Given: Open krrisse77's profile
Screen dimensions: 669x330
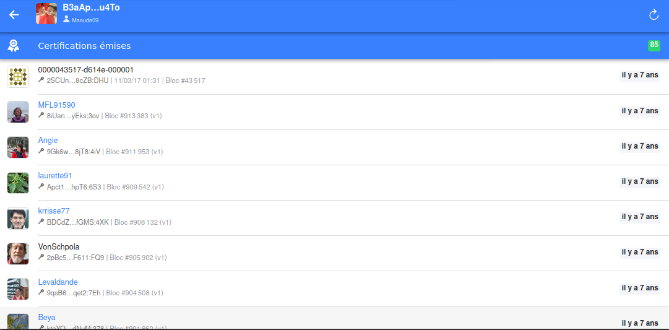Looking at the screenshot, I should (54, 211).
